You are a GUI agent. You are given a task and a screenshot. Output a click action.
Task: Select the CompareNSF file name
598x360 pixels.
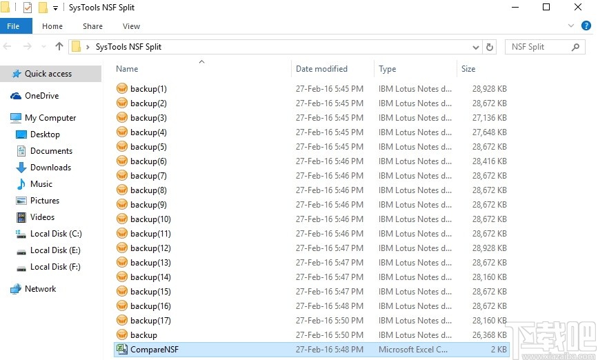(154, 350)
